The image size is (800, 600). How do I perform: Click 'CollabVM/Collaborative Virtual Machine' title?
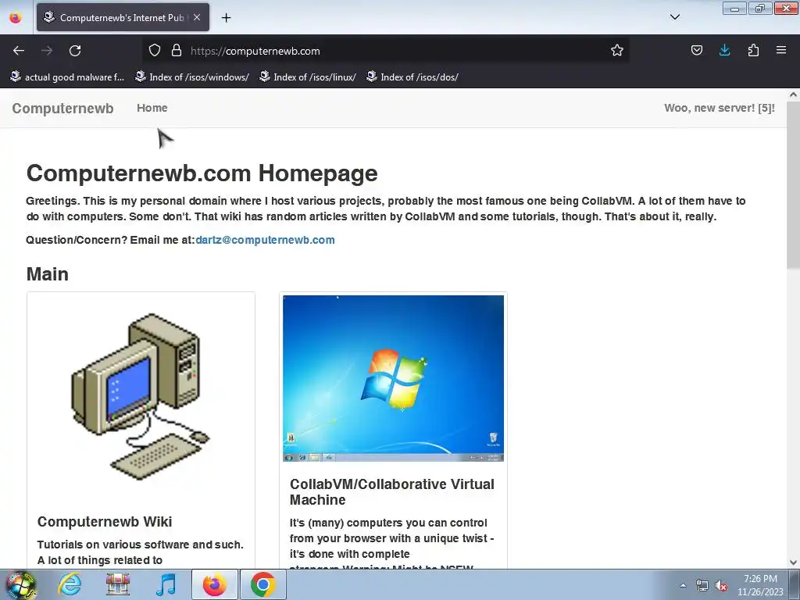[392, 492]
